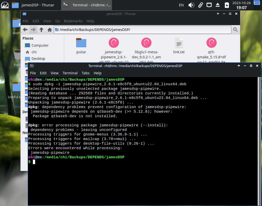Go forward in Thunar toolbar

point(33,30)
